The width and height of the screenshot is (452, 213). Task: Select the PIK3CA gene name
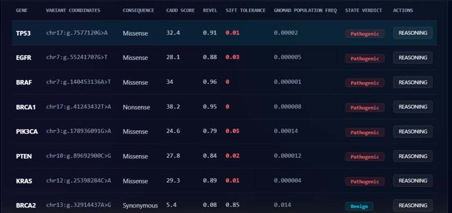click(27, 131)
